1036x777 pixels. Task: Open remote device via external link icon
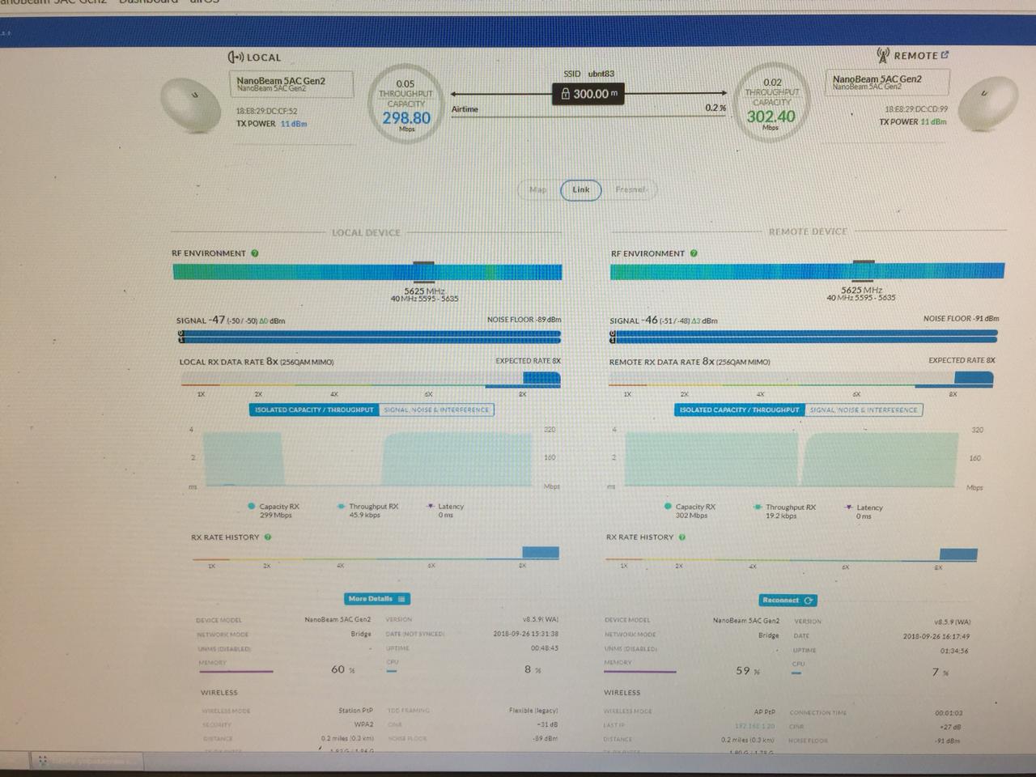pyautogui.click(x=945, y=55)
